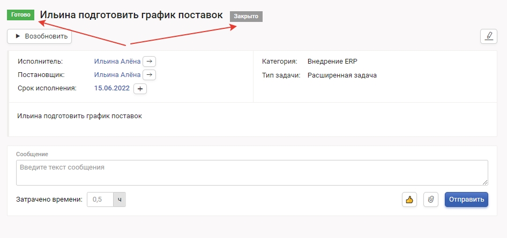Click the green Готово status badge
Image resolution: width=507 pixels, height=238 pixels.
(x=21, y=15)
